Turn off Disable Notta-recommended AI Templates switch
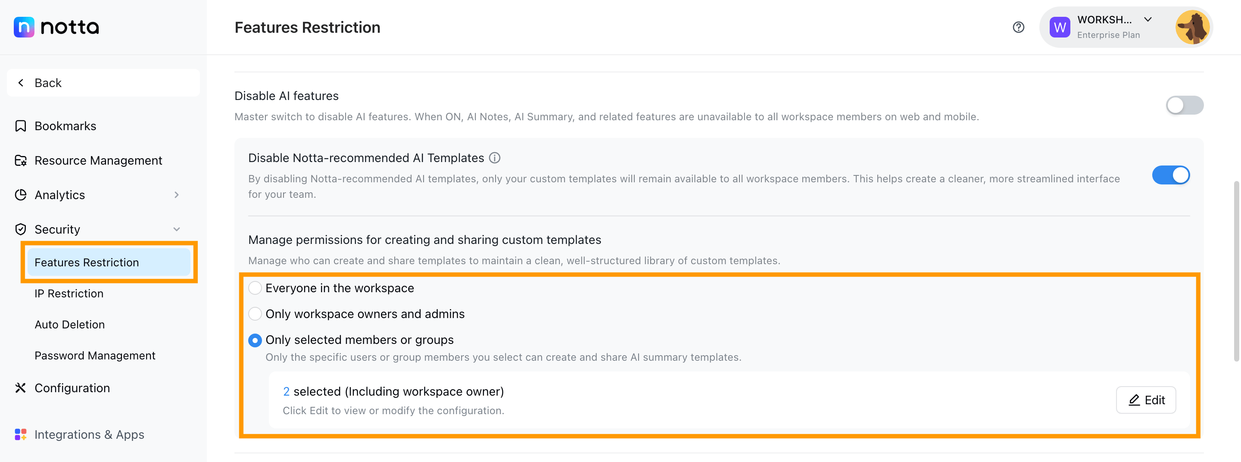Viewport: 1241px width, 462px height. point(1171,175)
